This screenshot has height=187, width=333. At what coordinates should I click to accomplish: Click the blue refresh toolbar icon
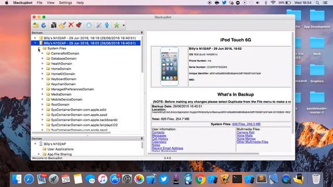pyautogui.click(x=44, y=25)
